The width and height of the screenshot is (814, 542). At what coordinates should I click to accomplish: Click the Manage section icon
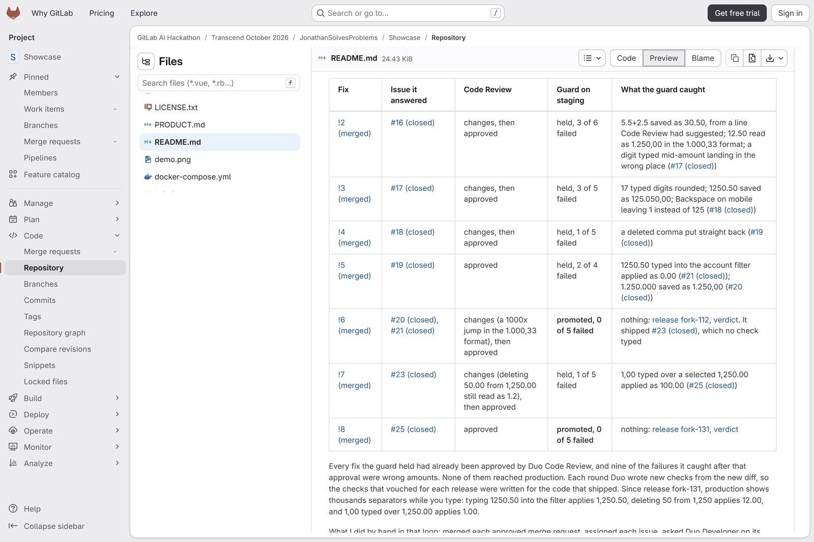click(x=13, y=203)
